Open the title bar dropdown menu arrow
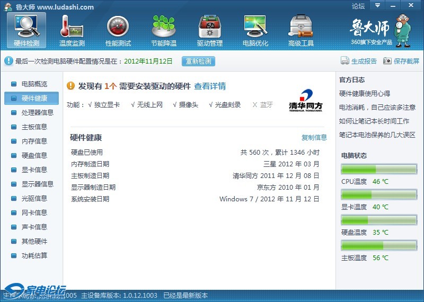 point(377,5)
